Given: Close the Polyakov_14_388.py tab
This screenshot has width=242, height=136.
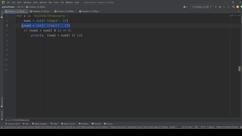Looking at the screenshot, I should (76, 11).
